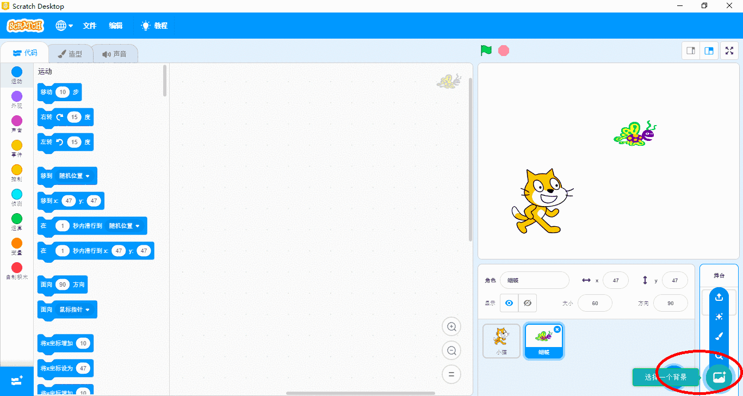
Task: Select the 运算 block category
Action: [x=17, y=222]
